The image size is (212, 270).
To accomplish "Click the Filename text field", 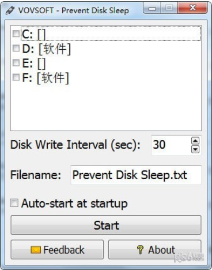I will [x=136, y=175].
